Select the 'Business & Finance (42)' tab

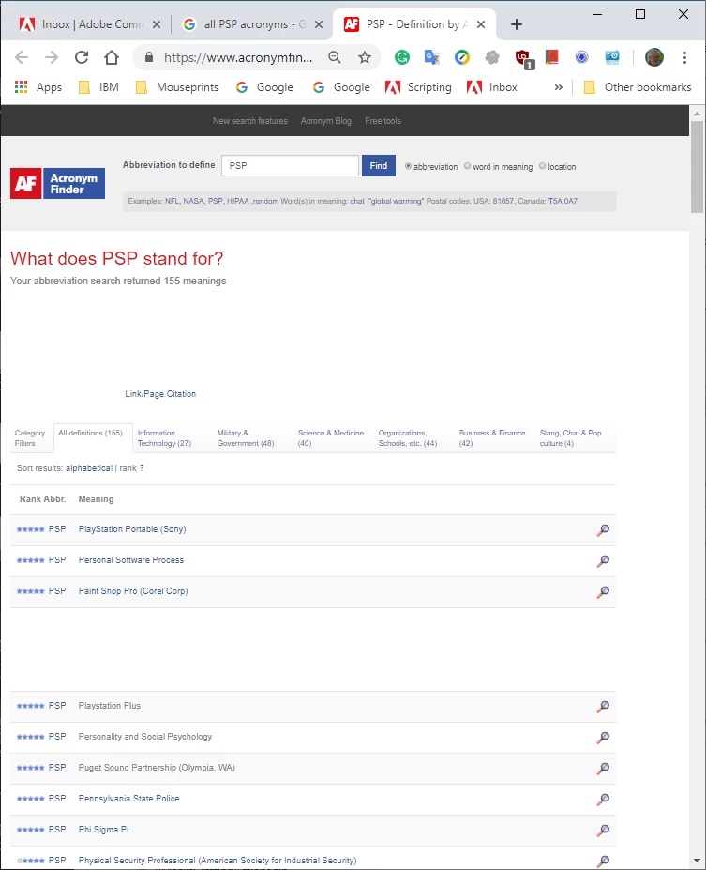(x=492, y=437)
